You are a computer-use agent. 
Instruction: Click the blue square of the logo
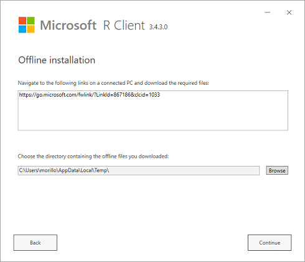[x=22, y=29]
